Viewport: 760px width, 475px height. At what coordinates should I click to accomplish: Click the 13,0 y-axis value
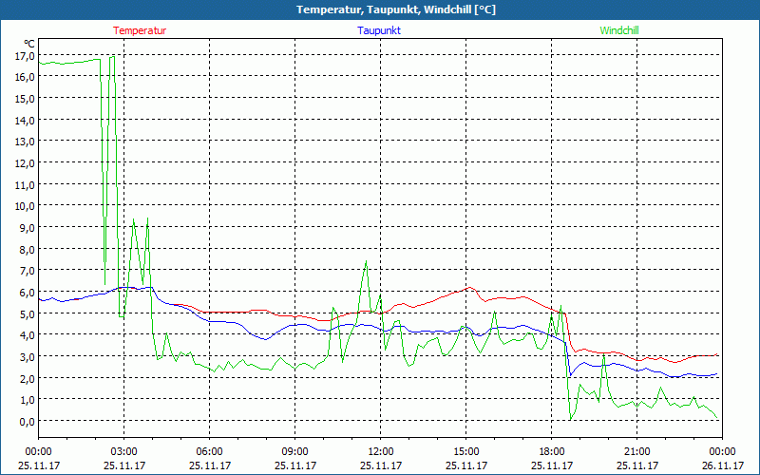[26, 142]
